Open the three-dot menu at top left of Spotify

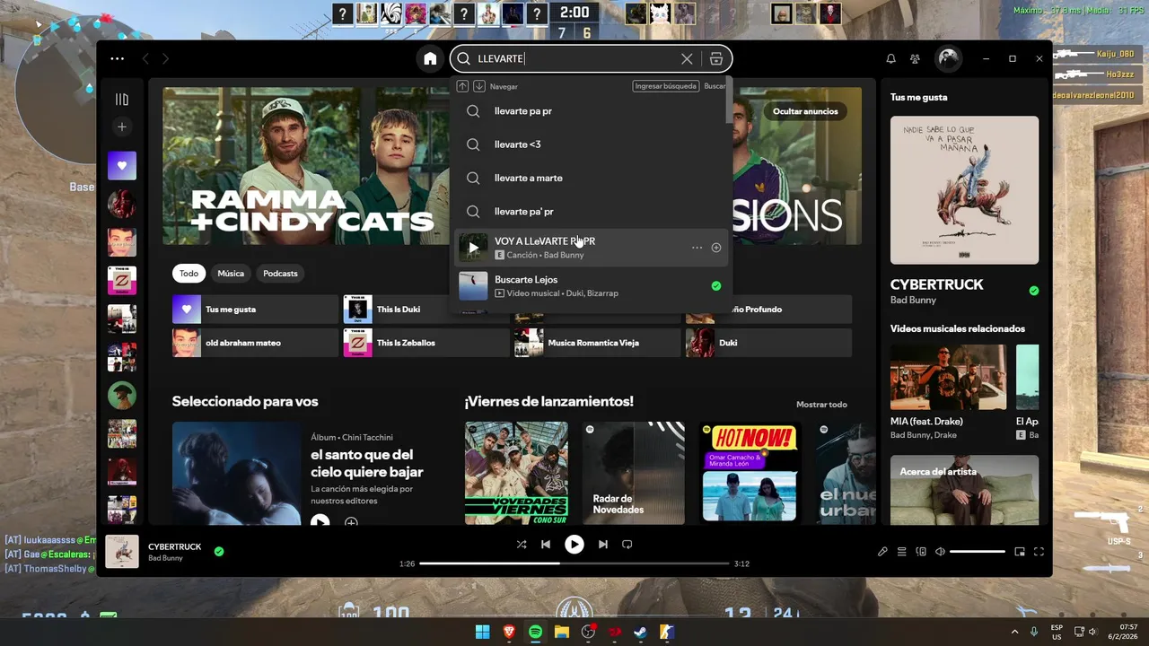(118, 58)
